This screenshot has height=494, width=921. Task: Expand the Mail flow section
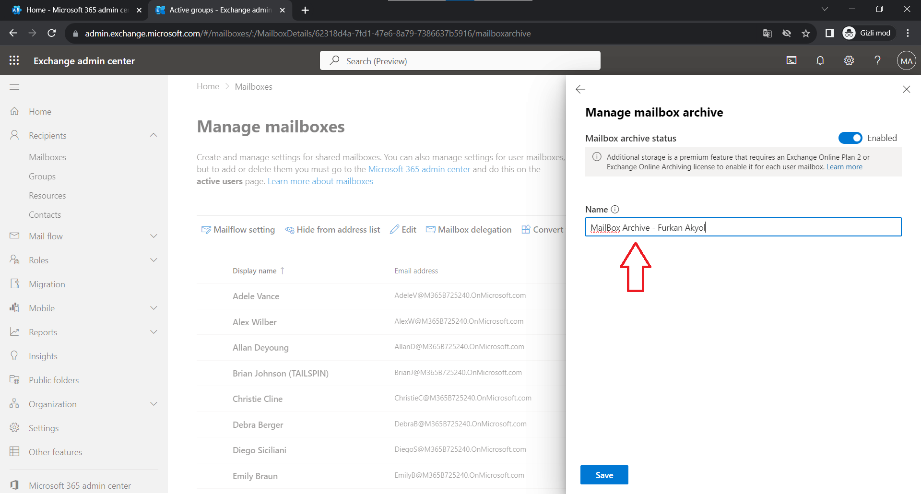[153, 236]
